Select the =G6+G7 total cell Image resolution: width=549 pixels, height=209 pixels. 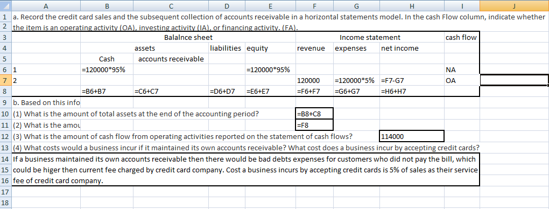(356, 92)
